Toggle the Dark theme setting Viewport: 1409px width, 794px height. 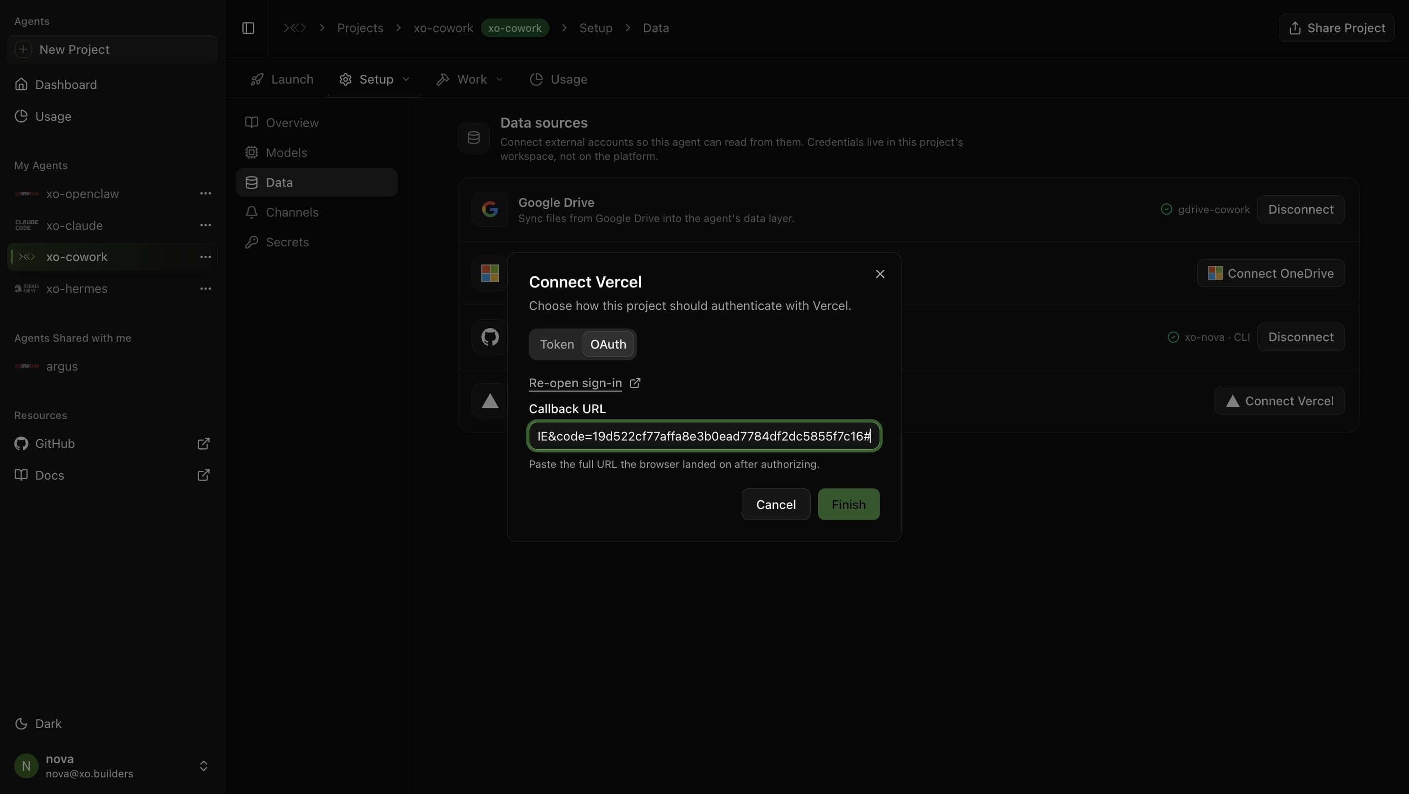point(38,724)
